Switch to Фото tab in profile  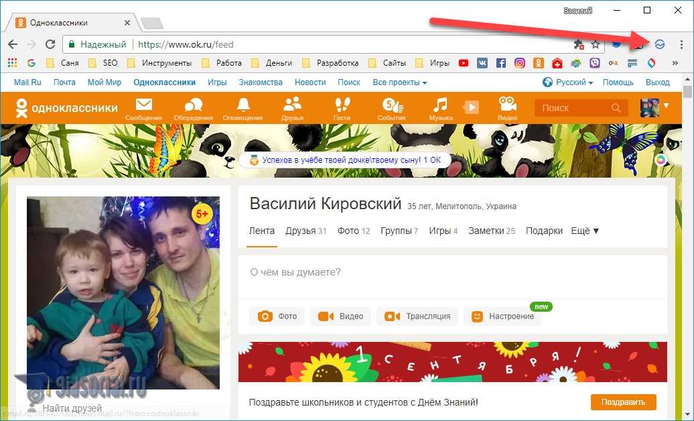[x=353, y=231]
